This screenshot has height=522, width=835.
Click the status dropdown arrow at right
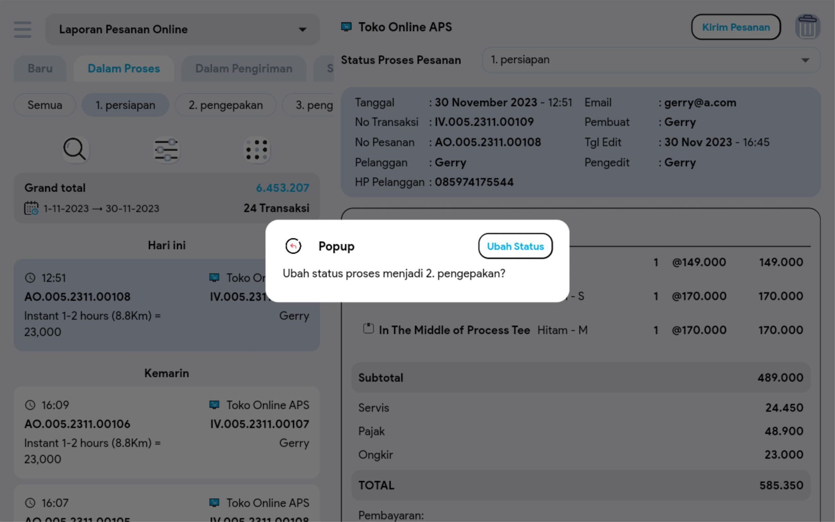[x=805, y=60]
